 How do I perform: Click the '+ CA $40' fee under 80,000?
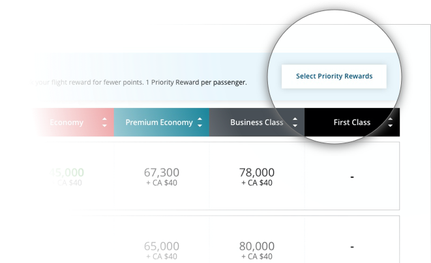[257, 256]
